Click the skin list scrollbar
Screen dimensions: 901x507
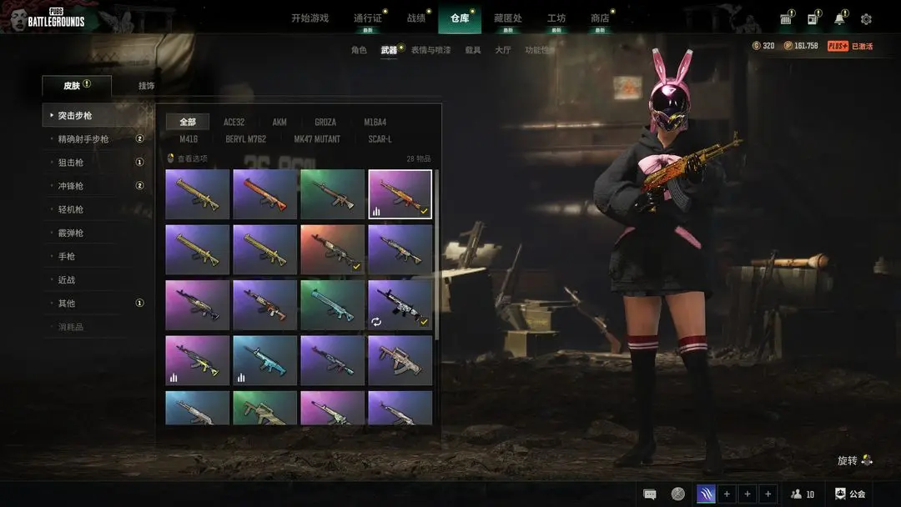436,254
